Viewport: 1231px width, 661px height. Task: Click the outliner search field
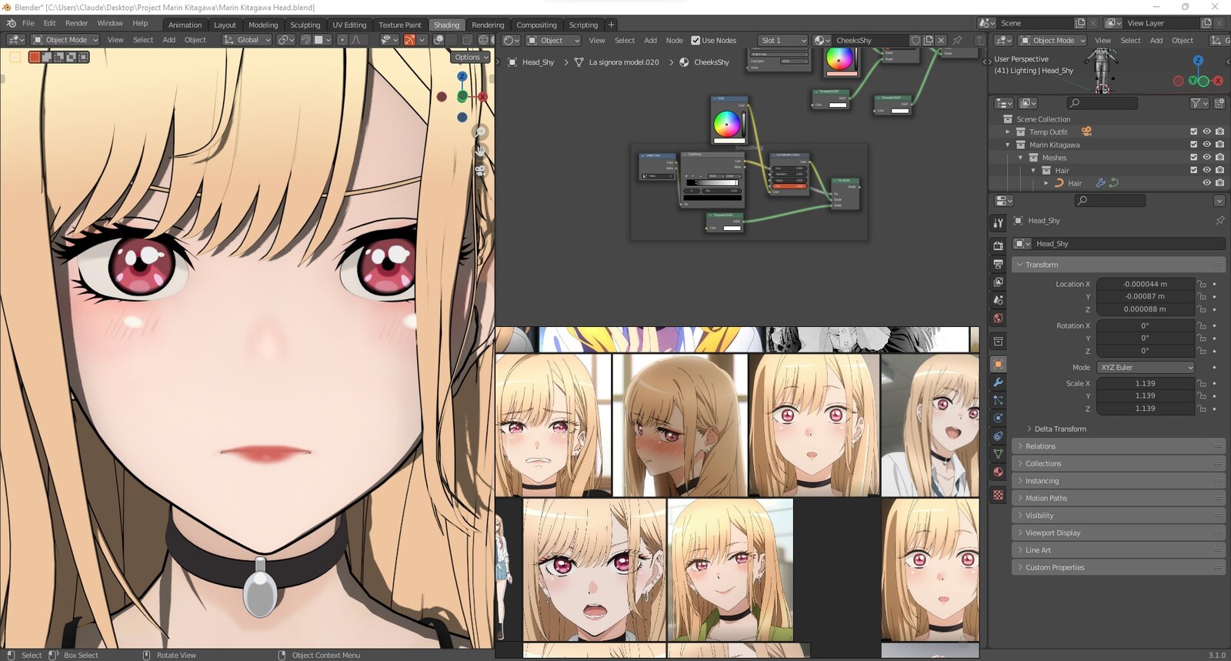coord(1102,103)
